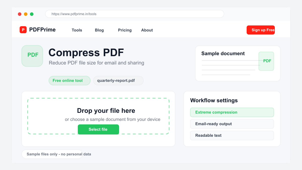
Task: Click the Select file button
Action: pyautogui.click(x=98, y=129)
